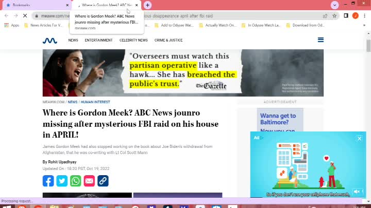
Task: Open a new browser tab
Action: coord(147,5)
